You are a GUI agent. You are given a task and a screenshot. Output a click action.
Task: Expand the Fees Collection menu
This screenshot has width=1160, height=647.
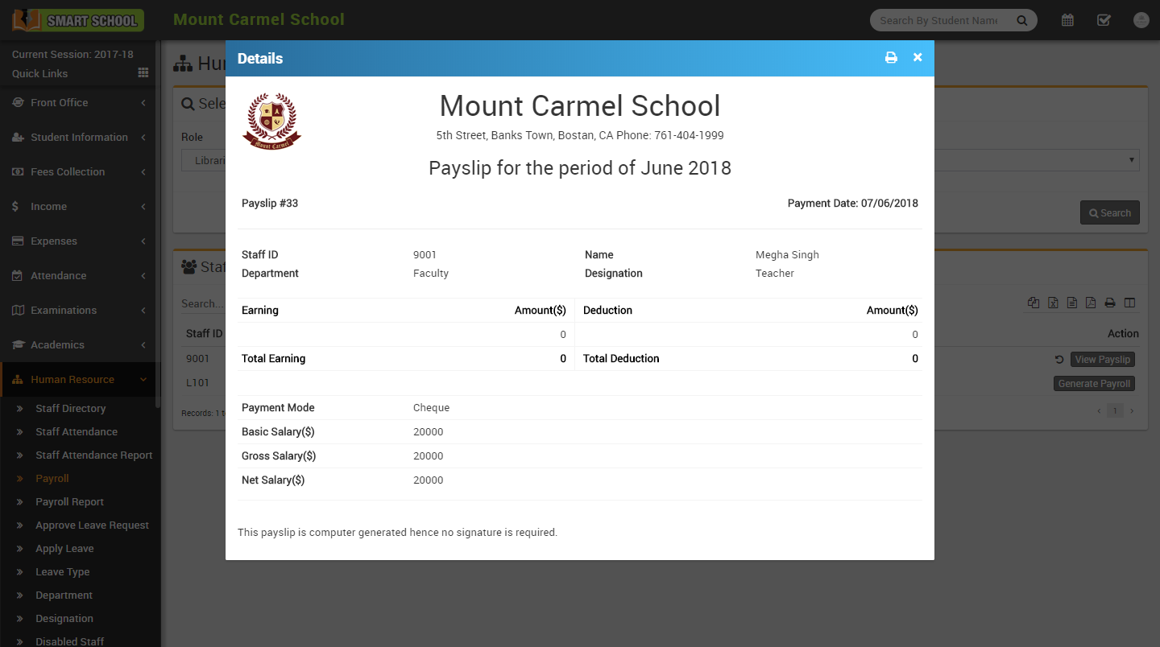(x=79, y=172)
